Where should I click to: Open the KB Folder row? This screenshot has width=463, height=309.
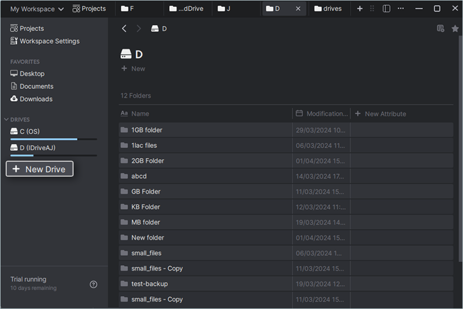click(x=286, y=207)
